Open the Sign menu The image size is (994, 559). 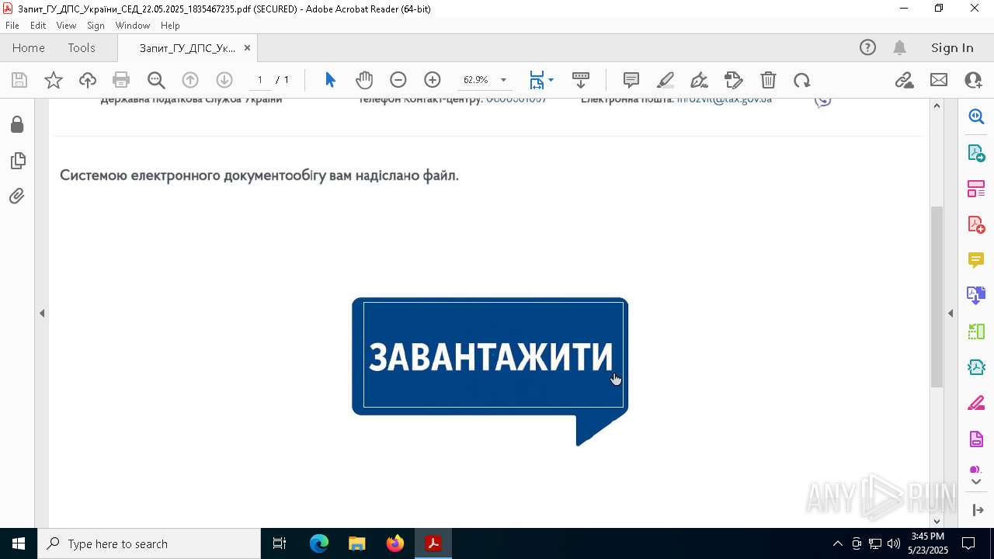pos(96,26)
